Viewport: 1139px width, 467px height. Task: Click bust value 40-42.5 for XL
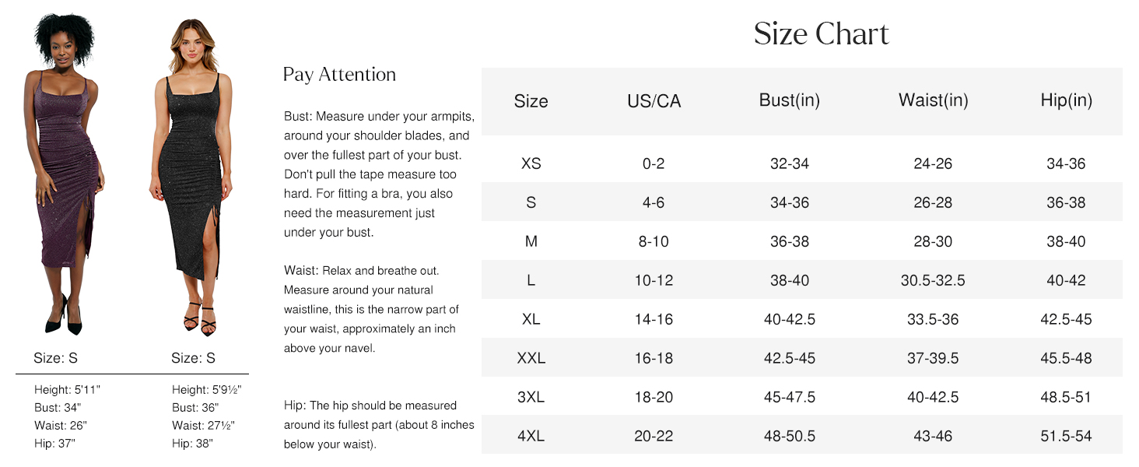pos(790,319)
